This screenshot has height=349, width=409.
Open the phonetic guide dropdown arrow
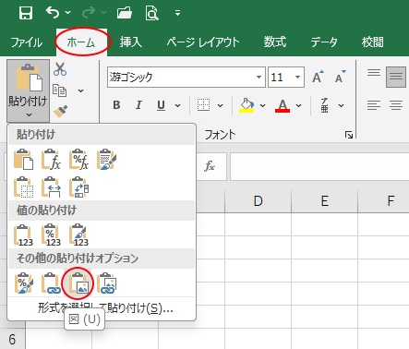(341, 105)
